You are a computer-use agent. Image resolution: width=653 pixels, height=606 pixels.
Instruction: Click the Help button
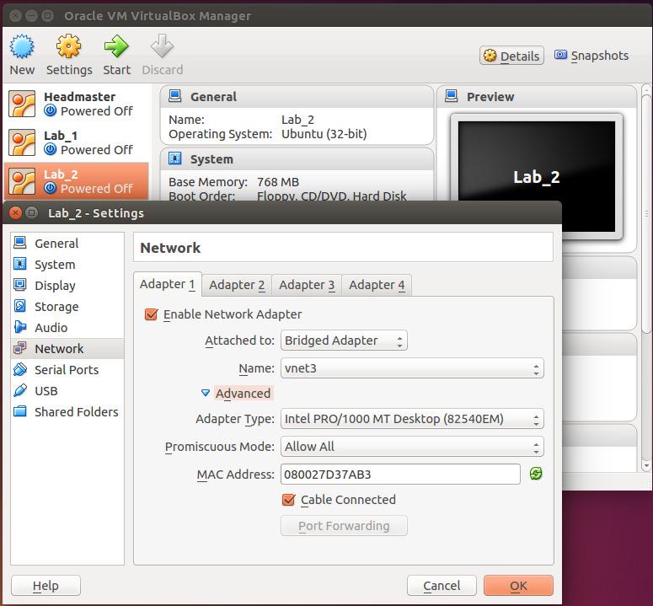point(45,586)
